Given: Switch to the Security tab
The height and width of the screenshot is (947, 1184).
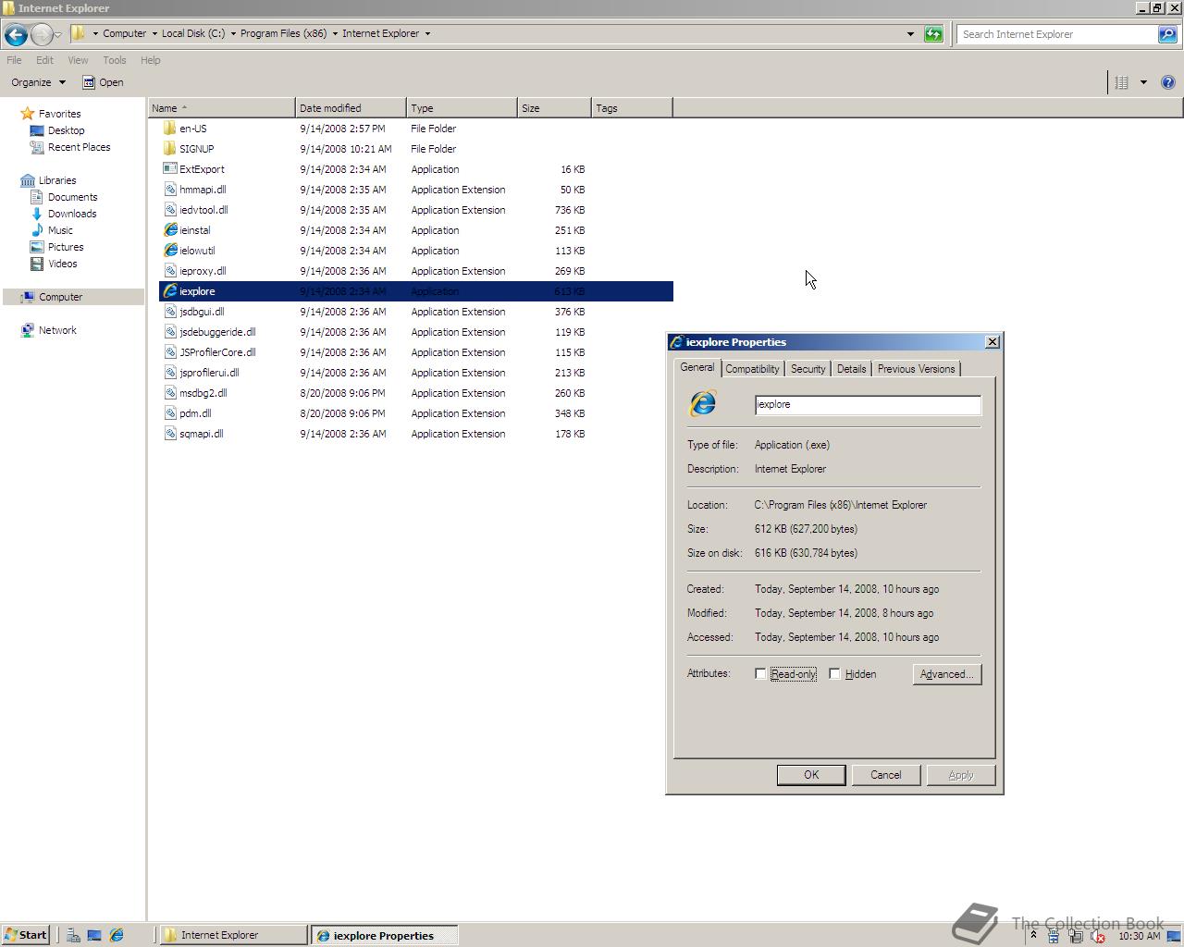Looking at the screenshot, I should pyautogui.click(x=808, y=369).
